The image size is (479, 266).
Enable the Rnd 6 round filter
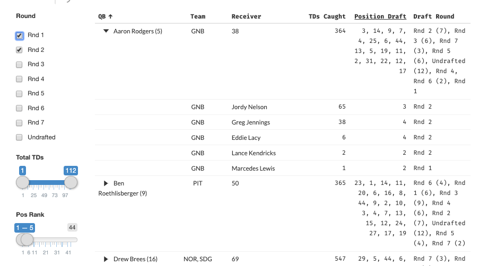click(x=20, y=108)
